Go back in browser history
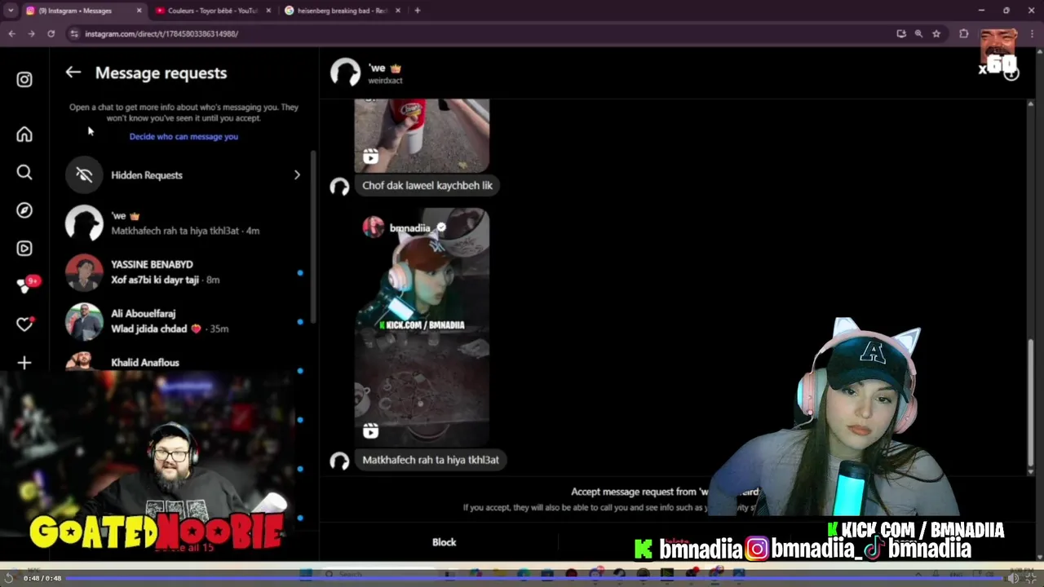 pyautogui.click(x=11, y=33)
